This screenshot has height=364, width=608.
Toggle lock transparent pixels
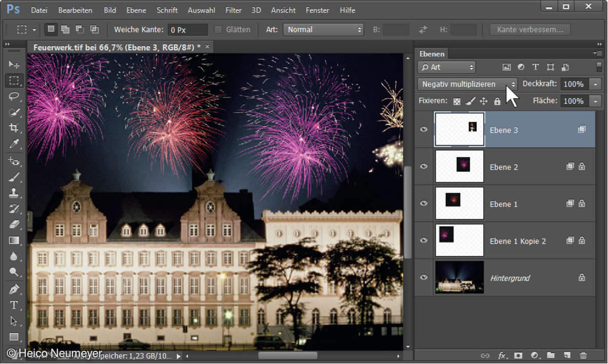click(457, 101)
